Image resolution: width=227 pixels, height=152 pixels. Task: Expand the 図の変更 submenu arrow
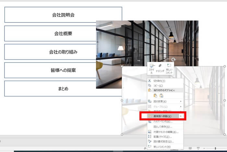181,101
